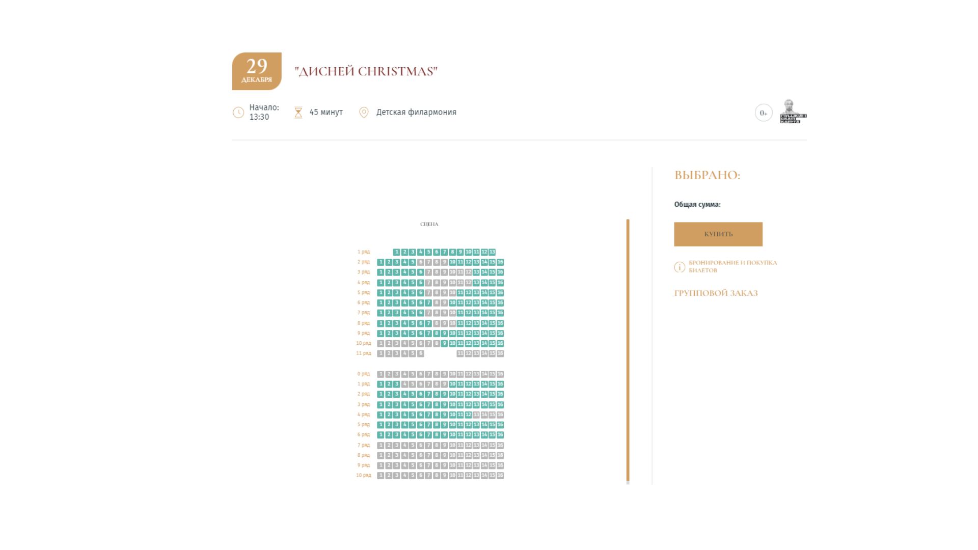Viewport: 978px width, 550px height.
Task: Select seat 1 in the top 13-seat row
Action: tap(396, 252)
